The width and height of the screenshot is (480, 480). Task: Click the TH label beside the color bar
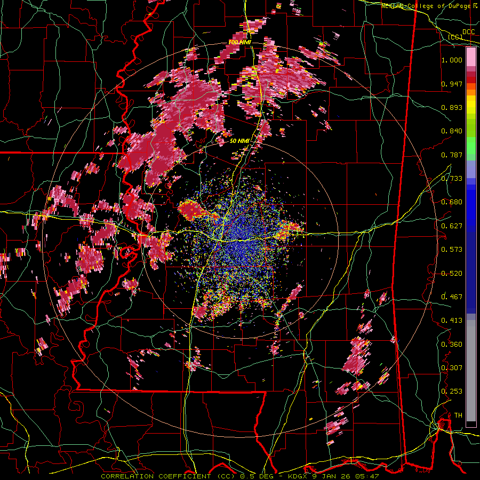coord(458,415)
